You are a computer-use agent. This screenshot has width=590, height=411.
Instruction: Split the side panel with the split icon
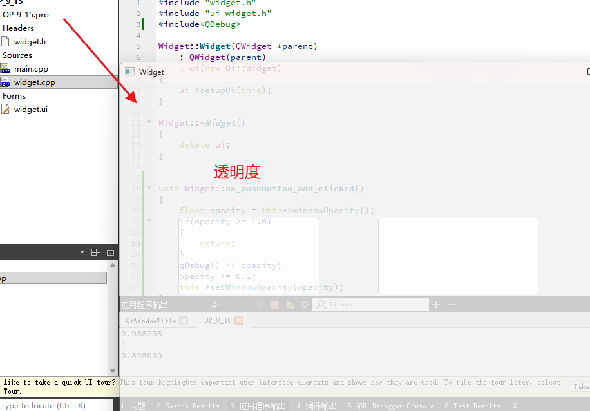[95, 252]
